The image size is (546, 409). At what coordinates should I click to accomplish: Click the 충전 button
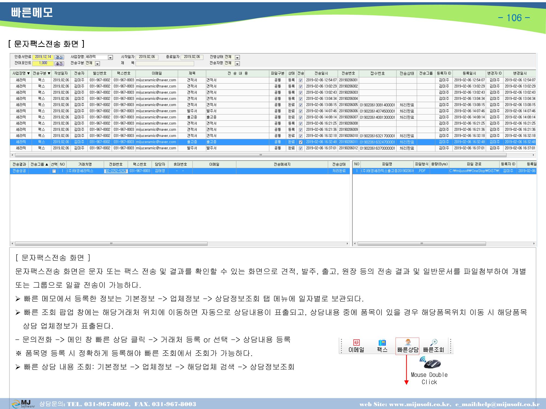click(x=59, y=64)
